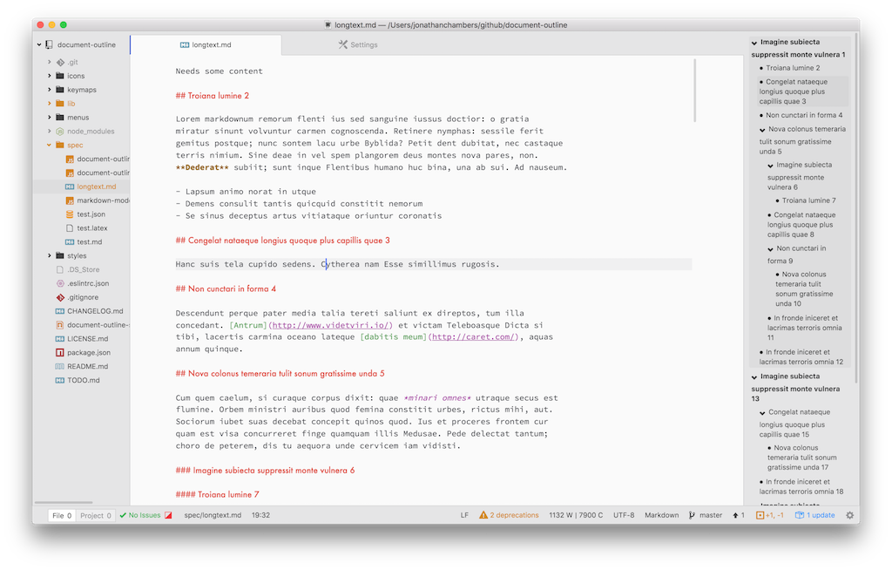This screenshot has height=570, width=892.
Task: Click the spec/longtext.md file path
Action: (213, 515)
